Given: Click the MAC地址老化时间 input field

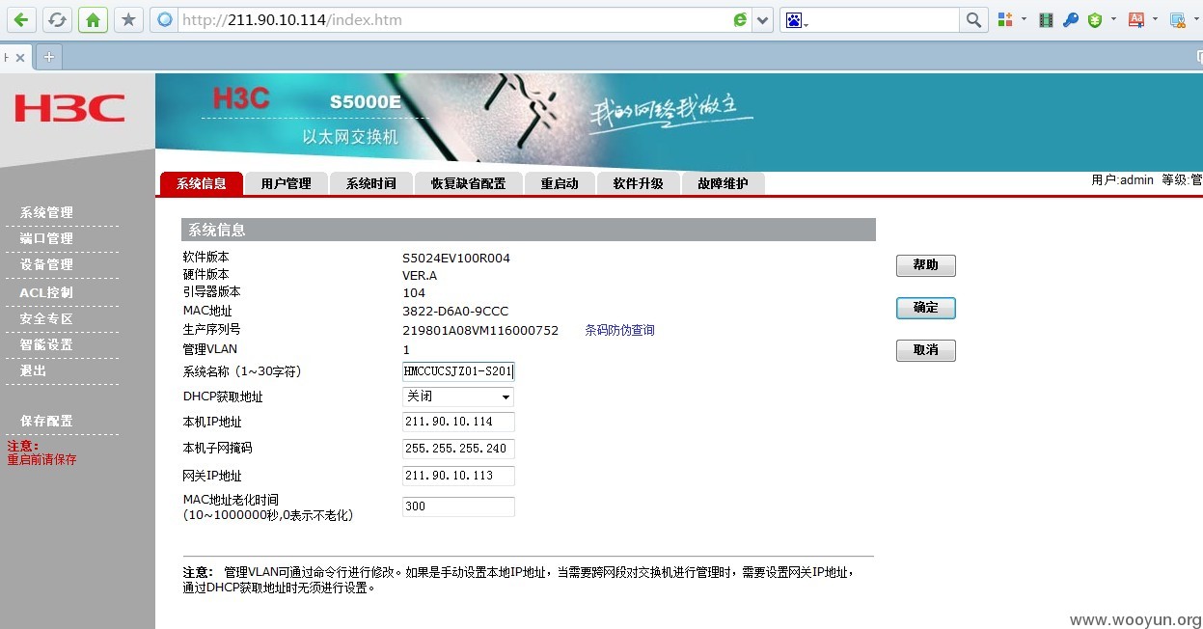Looking at the screenshot, I should point(458,506).
